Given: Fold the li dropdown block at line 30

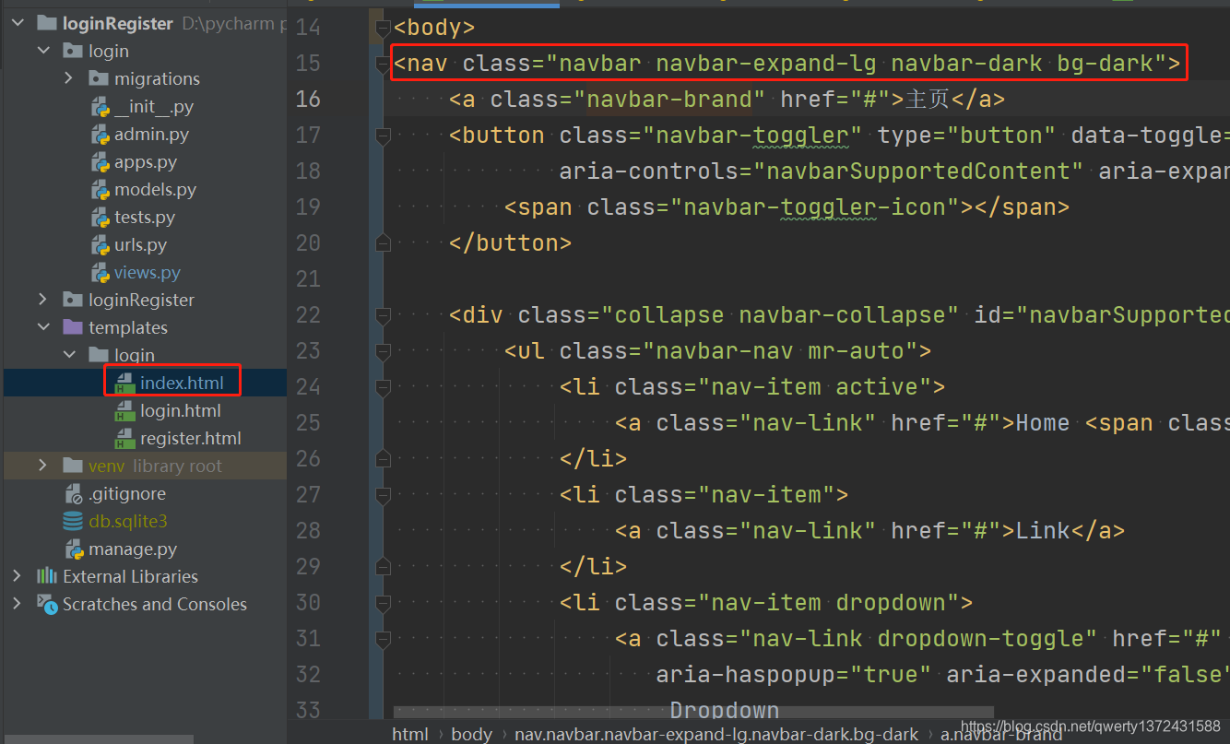Looking at the screenshot, I should [x=383, y=603].
